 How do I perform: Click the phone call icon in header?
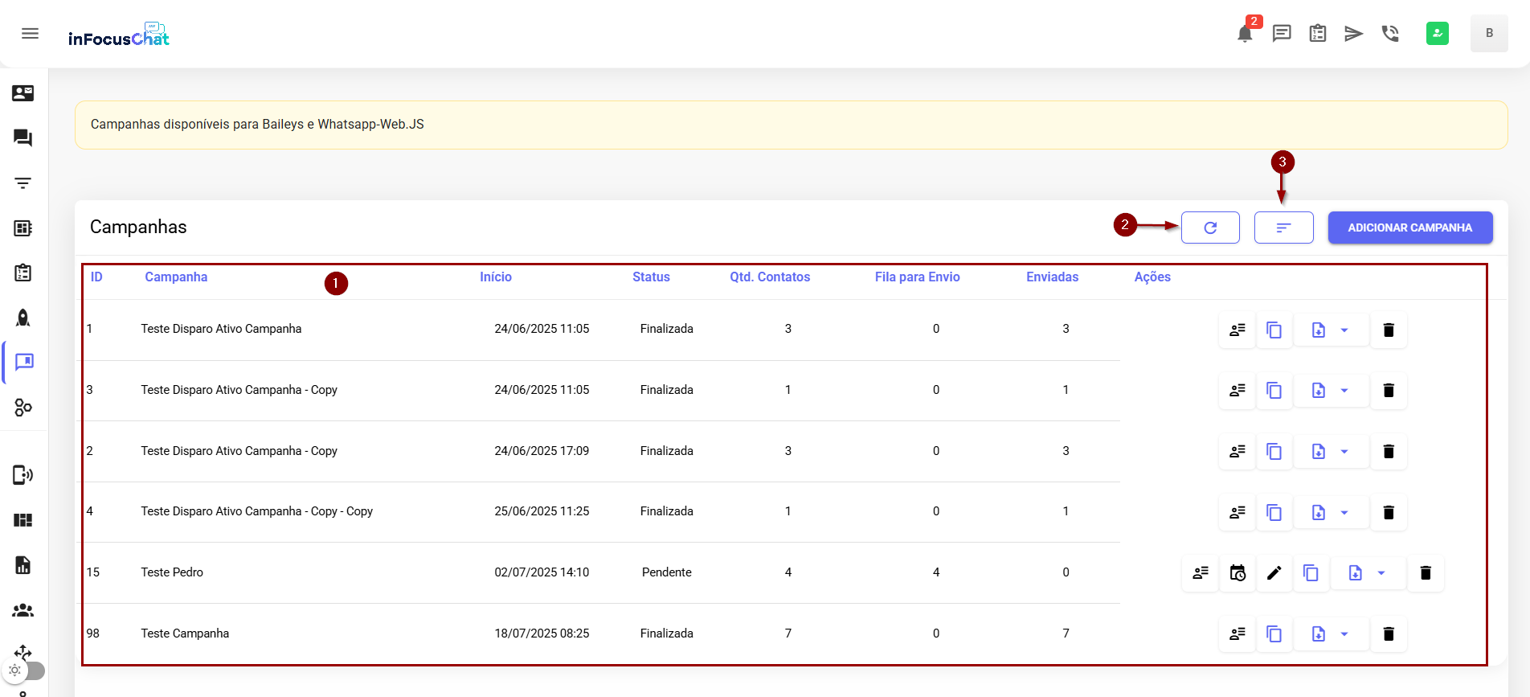point(1390,34)
